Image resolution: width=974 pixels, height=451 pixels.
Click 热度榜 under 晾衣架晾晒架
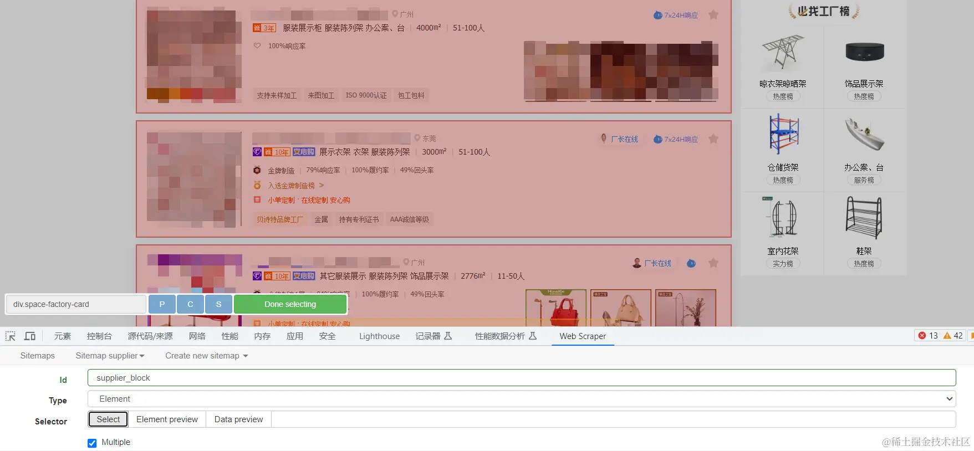[x=783, y=96]
